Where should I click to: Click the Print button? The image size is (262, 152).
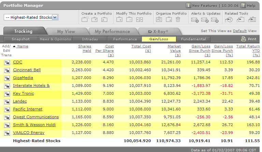[249, 39]
